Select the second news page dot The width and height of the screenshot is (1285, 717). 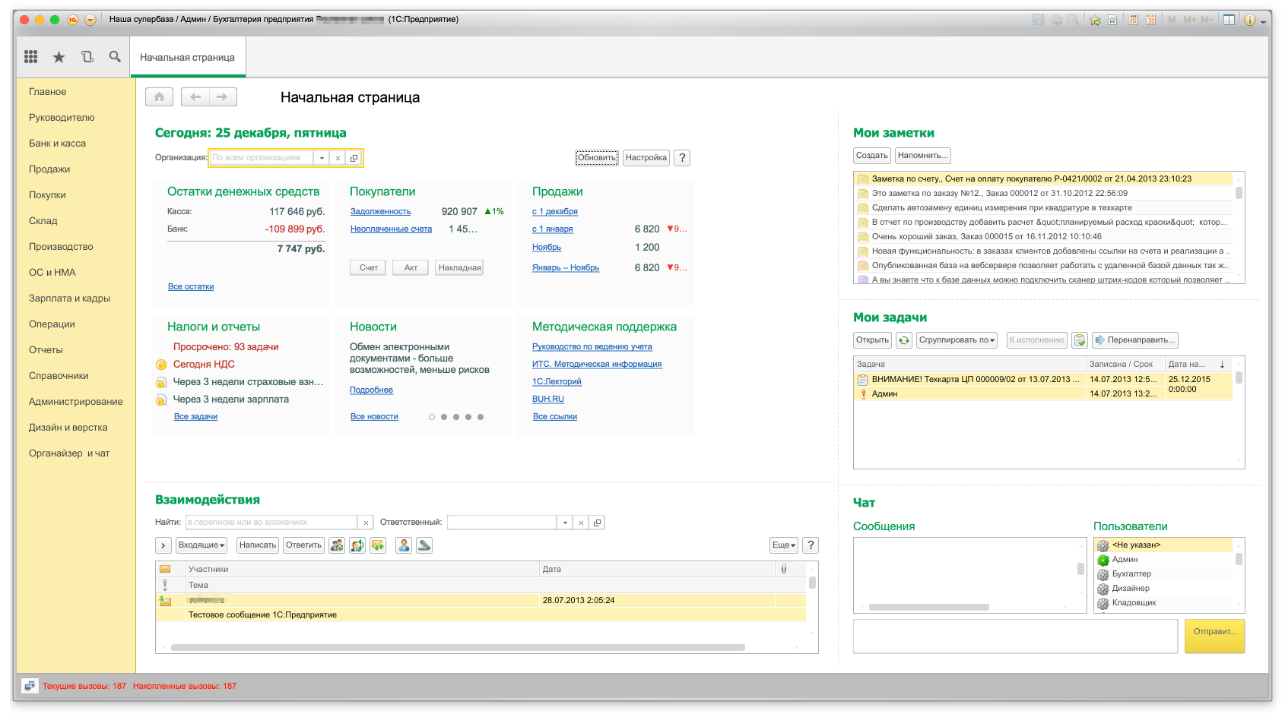(x=444, y=417)
